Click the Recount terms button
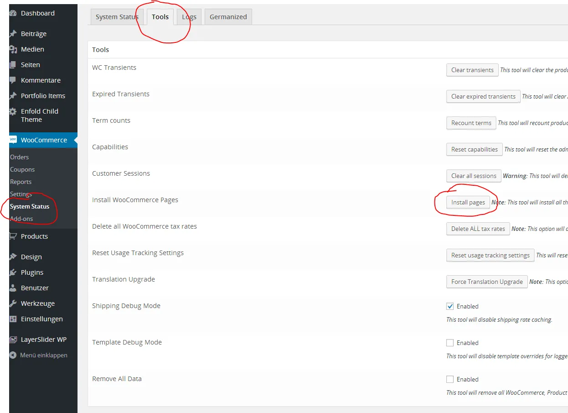The width and height of the screenshot is (568, 413). [471, 123]
